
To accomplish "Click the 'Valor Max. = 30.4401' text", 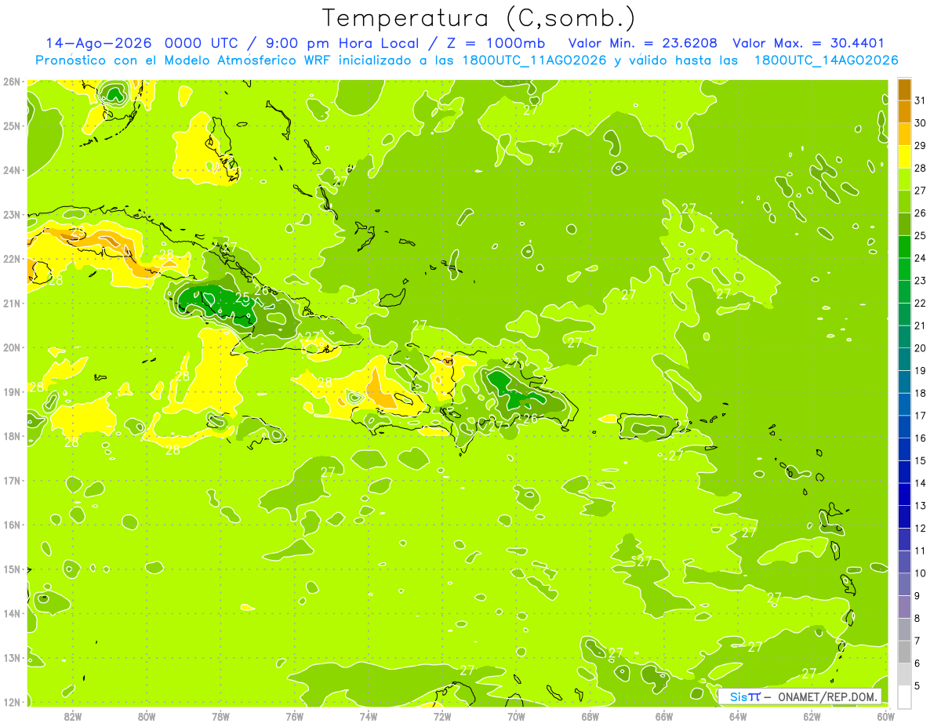I will pyautogui.click(x=808, y=44).
